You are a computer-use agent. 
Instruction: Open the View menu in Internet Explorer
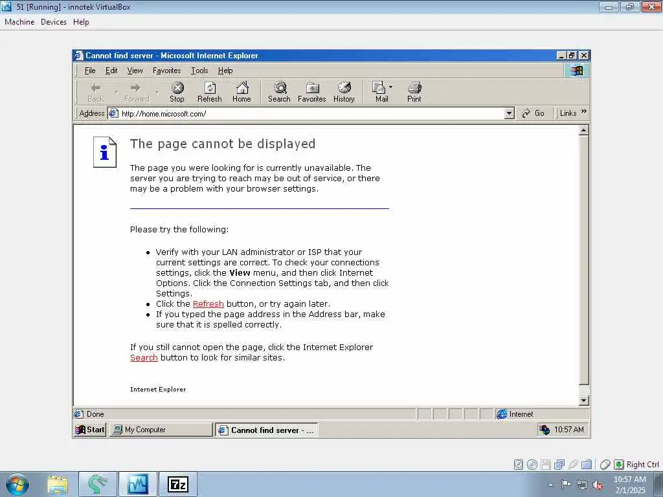tap(135, 71)
